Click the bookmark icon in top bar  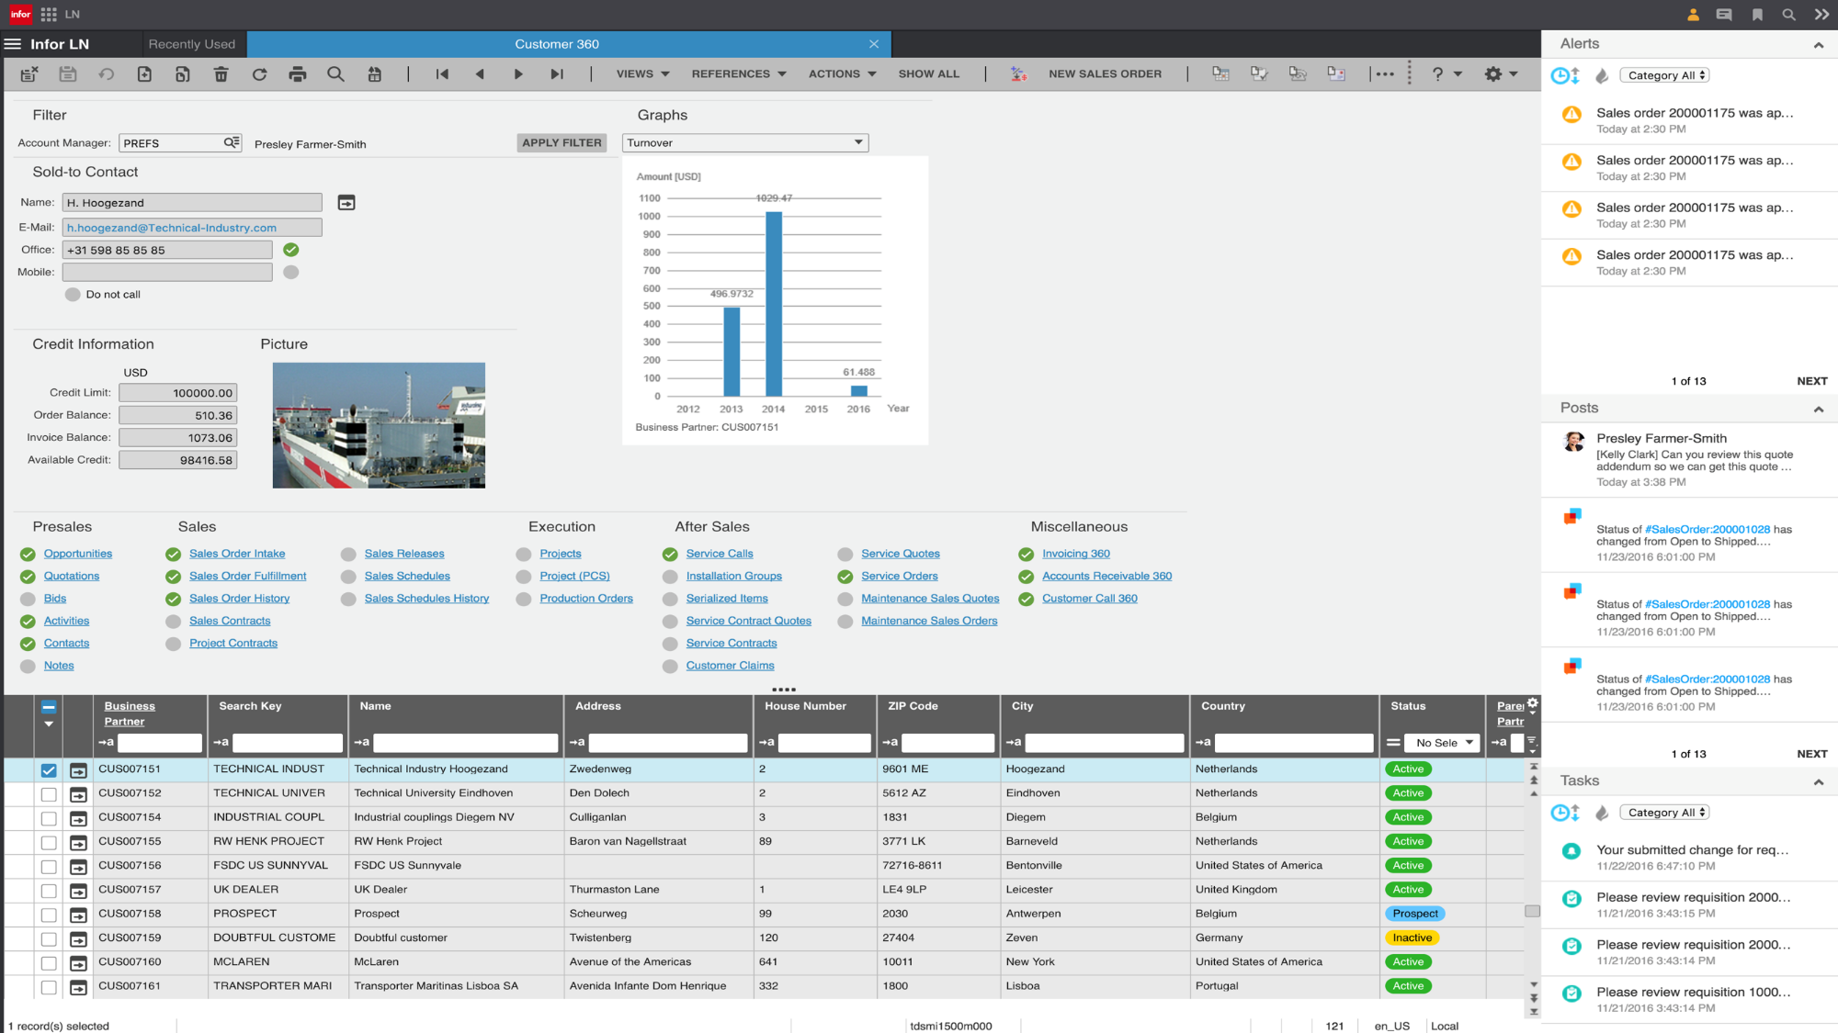(1757, 15)
